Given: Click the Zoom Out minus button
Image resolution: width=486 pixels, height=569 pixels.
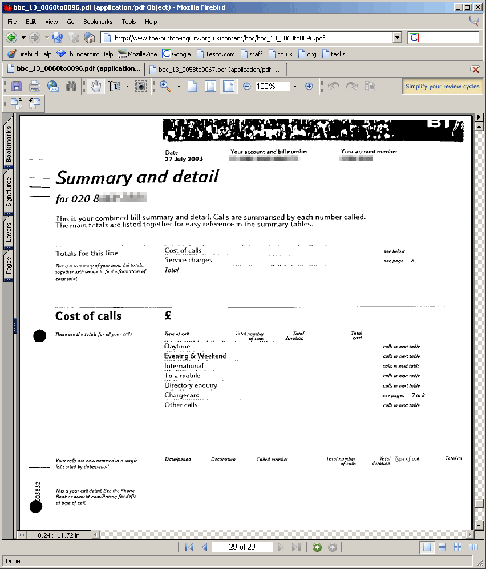Looking at the screenshot, I should [x=246, y=87].
